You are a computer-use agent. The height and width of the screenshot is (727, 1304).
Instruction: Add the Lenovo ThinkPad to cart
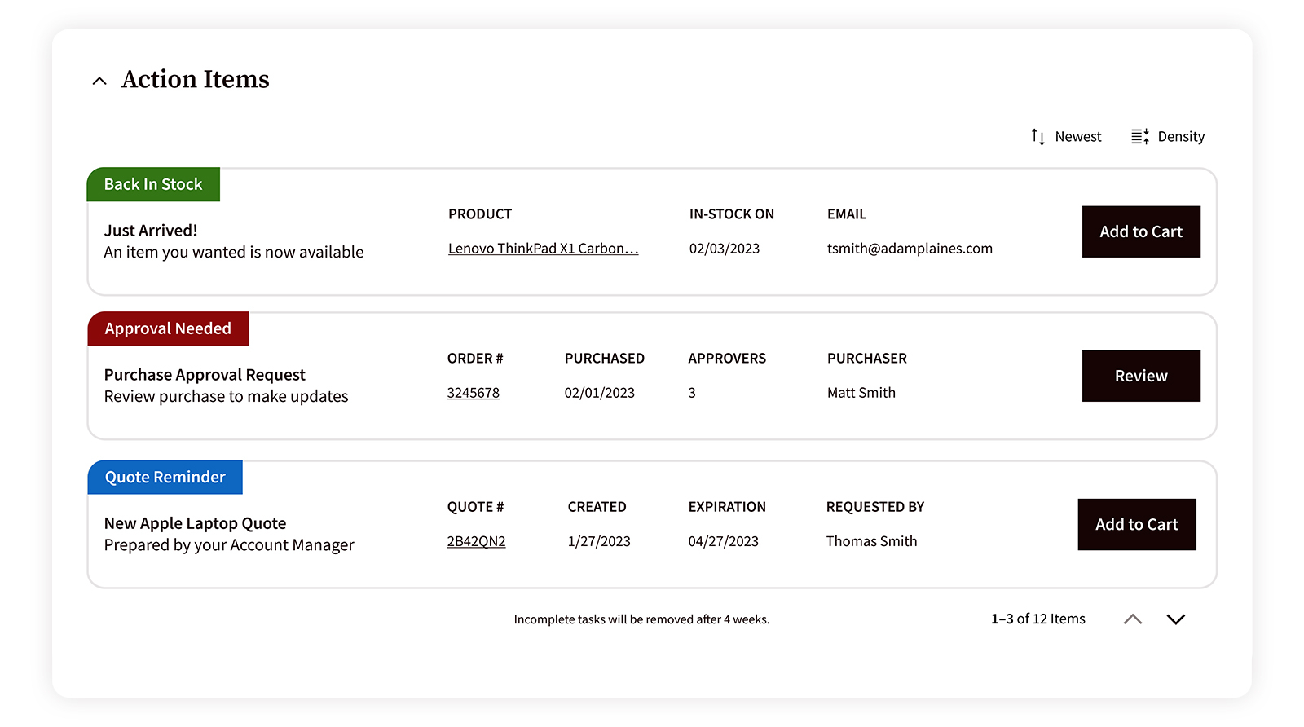1140,231
